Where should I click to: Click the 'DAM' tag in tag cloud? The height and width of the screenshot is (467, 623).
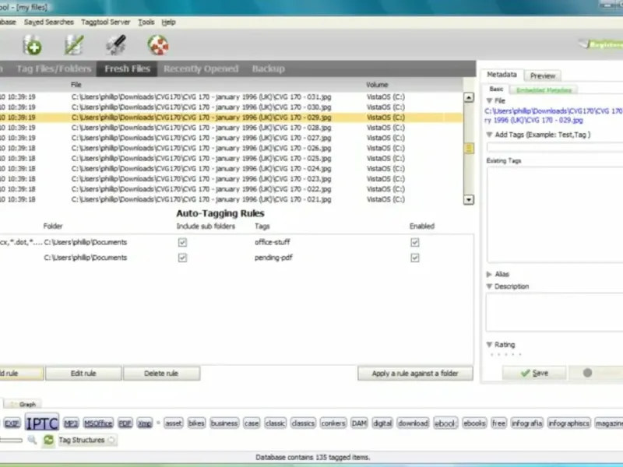(359, 423)
